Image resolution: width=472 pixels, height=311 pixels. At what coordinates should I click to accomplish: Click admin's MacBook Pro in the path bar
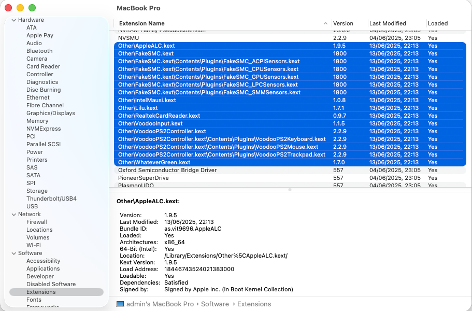[x=160, y=304]
